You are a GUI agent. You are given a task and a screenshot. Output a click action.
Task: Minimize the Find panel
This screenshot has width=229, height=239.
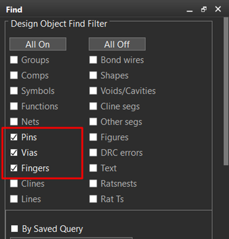190,9
